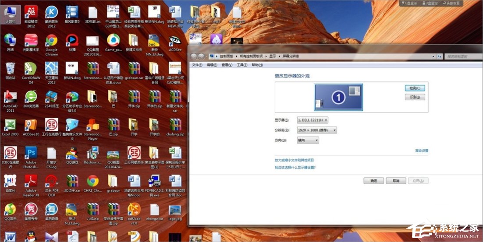The height and width of the screenshot is (242, 483).
Task: Expand the 方向 横向 orientation dropdown
Action: coord(308,140)
